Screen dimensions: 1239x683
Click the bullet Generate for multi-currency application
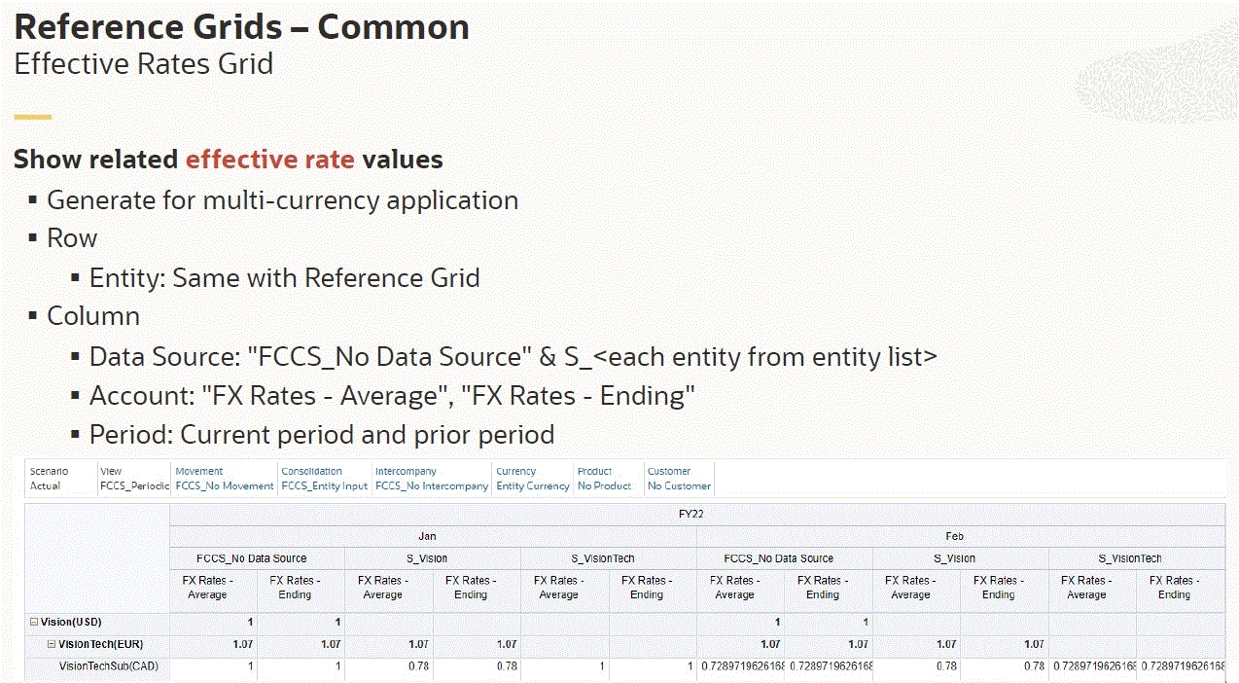282,201
